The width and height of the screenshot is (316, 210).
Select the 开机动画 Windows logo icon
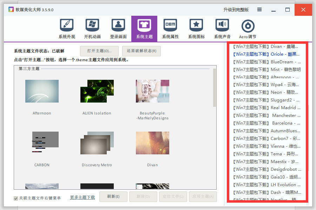coord(92,26)
